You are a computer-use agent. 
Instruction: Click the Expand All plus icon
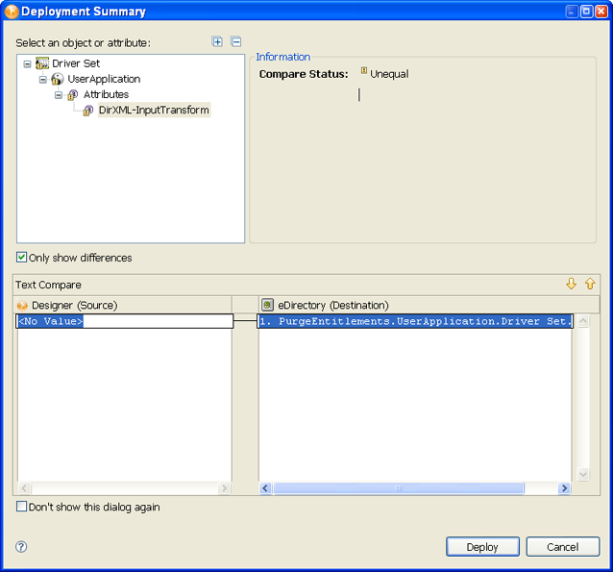217,41
